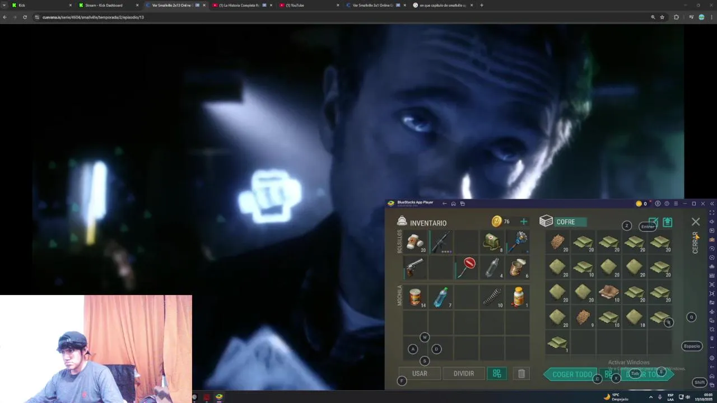Viewport: 717px width, 403px height.
Task: Pick the cloth stack of 18 in chest
Action: coord(635,317)
